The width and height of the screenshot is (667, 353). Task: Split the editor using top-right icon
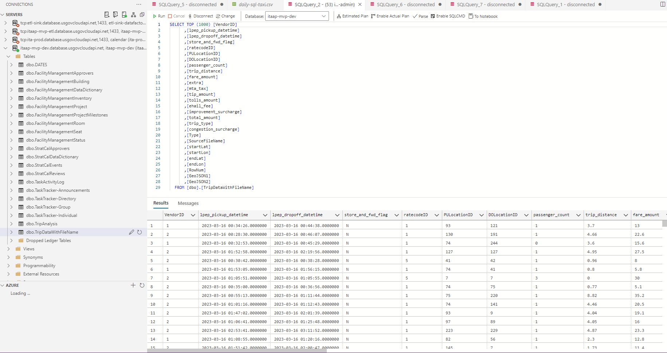(x=663, y=4)
